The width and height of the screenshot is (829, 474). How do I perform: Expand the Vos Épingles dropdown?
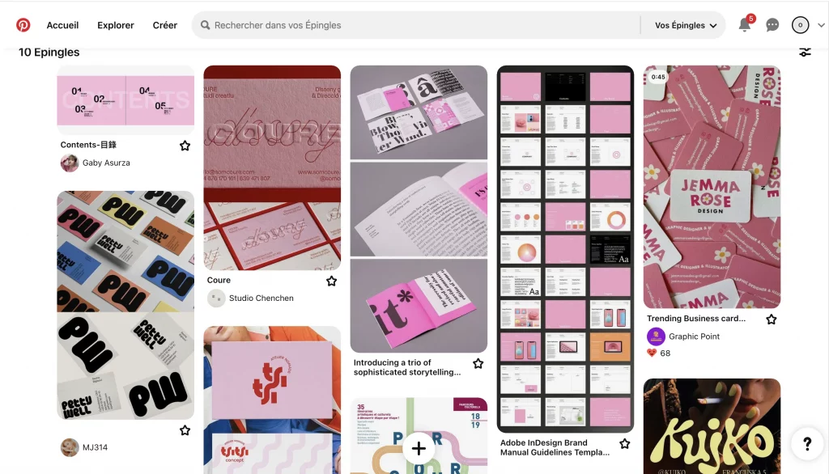686,25
